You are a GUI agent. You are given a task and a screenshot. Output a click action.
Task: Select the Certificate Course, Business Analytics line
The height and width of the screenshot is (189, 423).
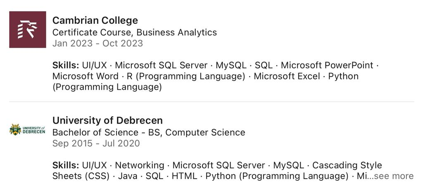[135, 33]
